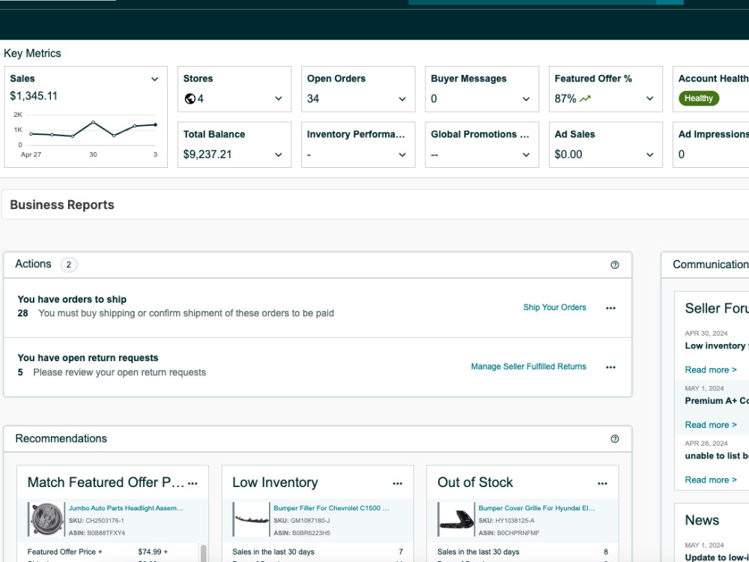Open help icon in Recommendations panel
The height and width of the screenshot is (562, 749).
(x=615, y=438)
